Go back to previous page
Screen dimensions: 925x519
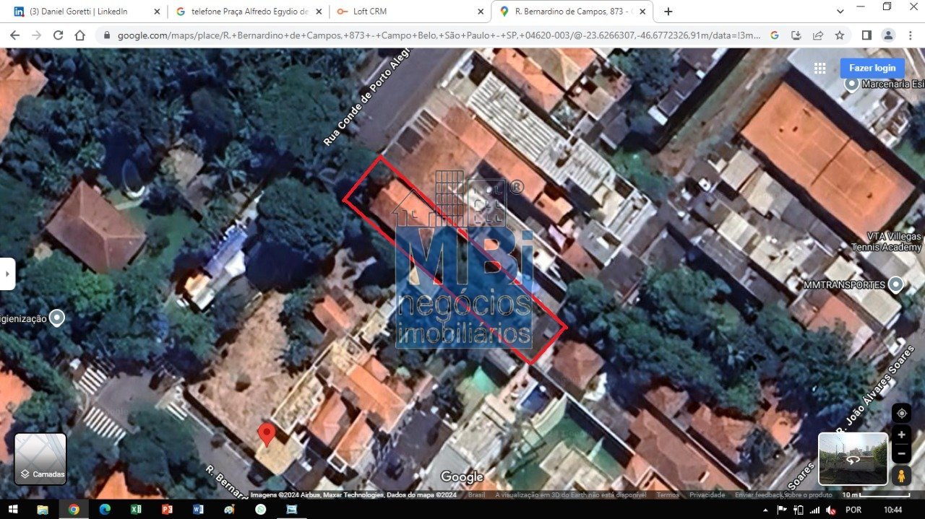14,35
